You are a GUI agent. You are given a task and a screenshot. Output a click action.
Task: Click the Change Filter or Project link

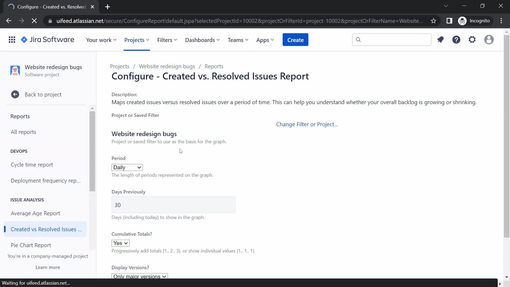tap(307, 124)
